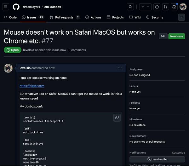
Task: Open the Assignees sidebar section
Action: (136, 69)
